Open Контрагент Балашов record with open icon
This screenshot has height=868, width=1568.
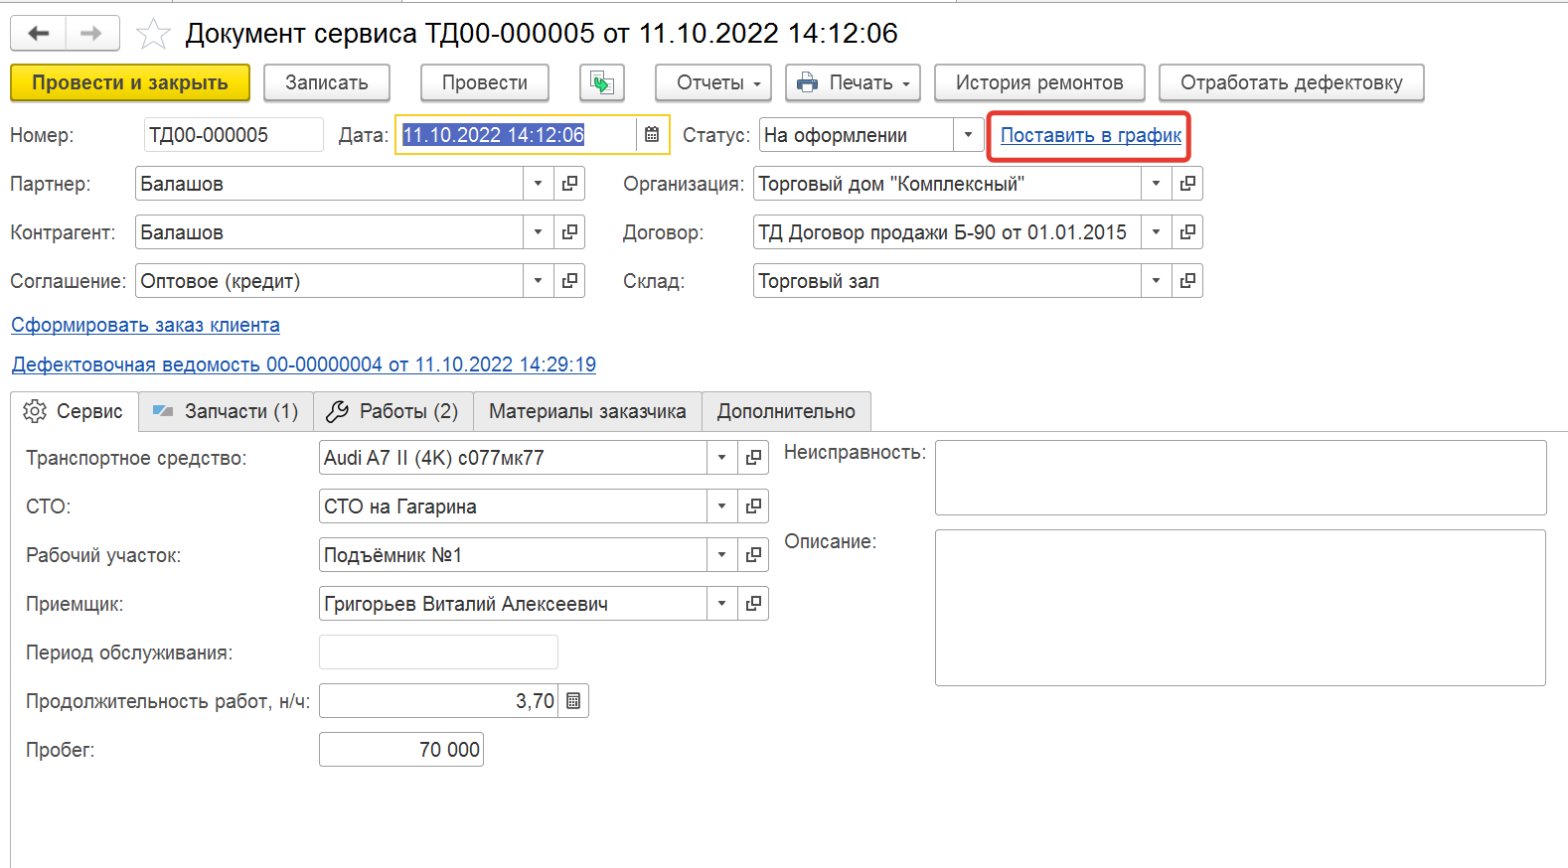coord(569,232)
